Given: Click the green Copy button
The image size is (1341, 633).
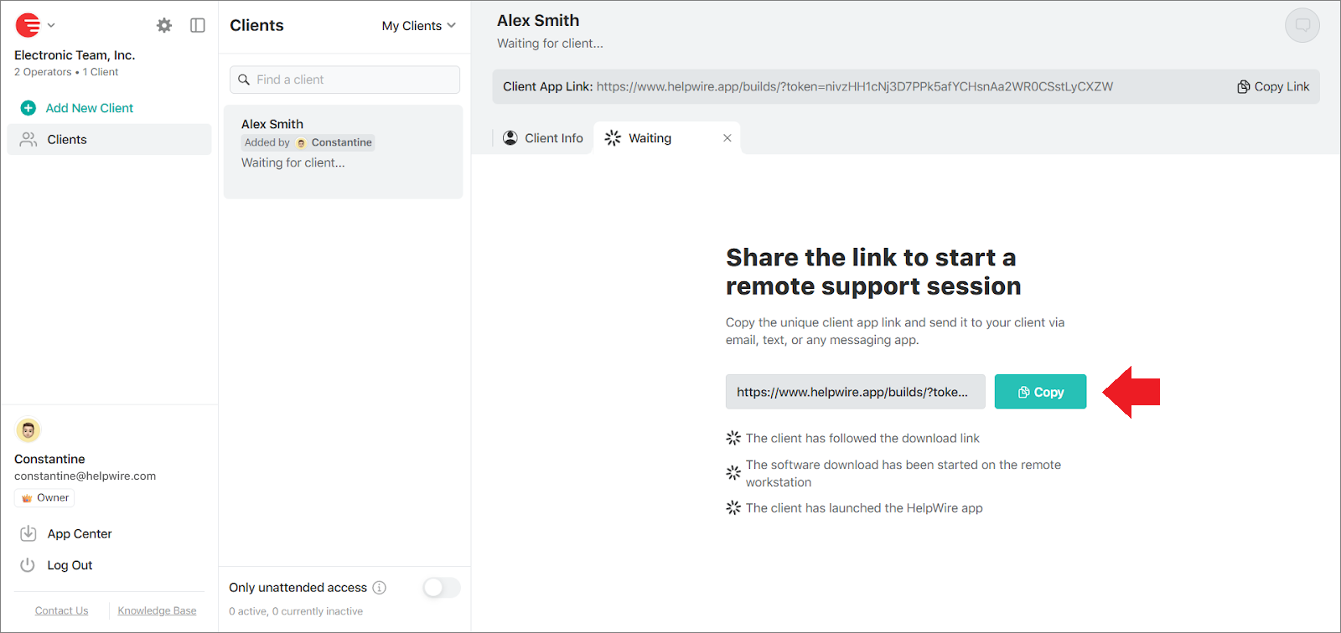Looking at the screenshot, I should pos(1040,392).
